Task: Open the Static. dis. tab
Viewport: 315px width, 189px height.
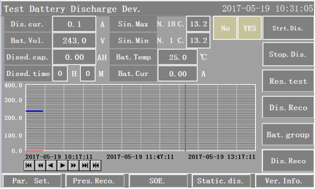Action: (x=221, y=181)
